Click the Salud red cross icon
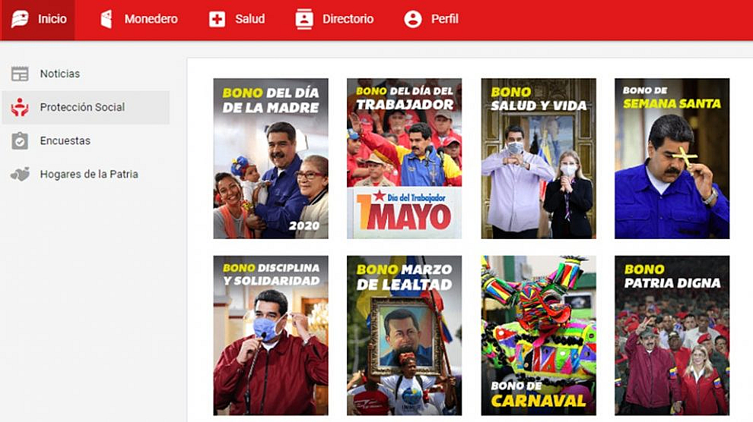This screenshot has width=753, height=422. coord(217,19)
